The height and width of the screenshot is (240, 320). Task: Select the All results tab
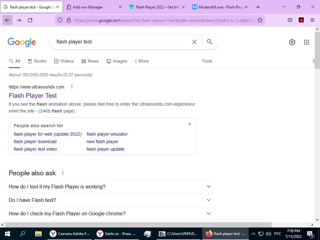(x=14, y=61)
